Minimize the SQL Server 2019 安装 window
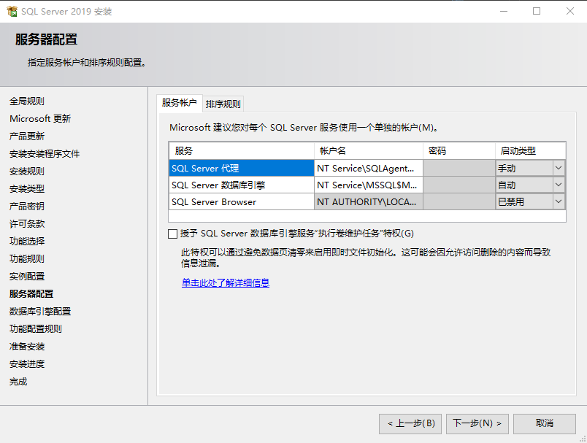Screen dimensions: 587x443 (504, 11)
